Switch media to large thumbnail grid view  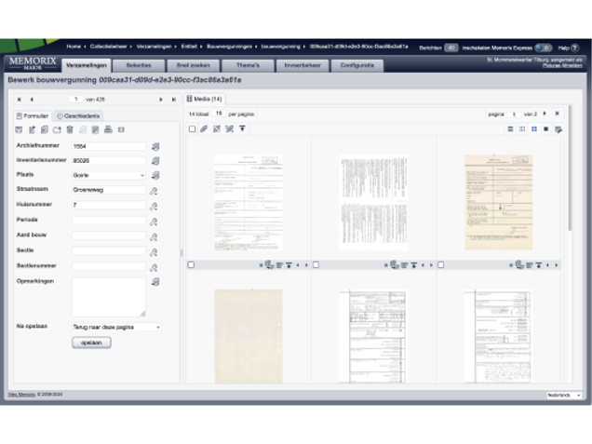pos(534,129)
